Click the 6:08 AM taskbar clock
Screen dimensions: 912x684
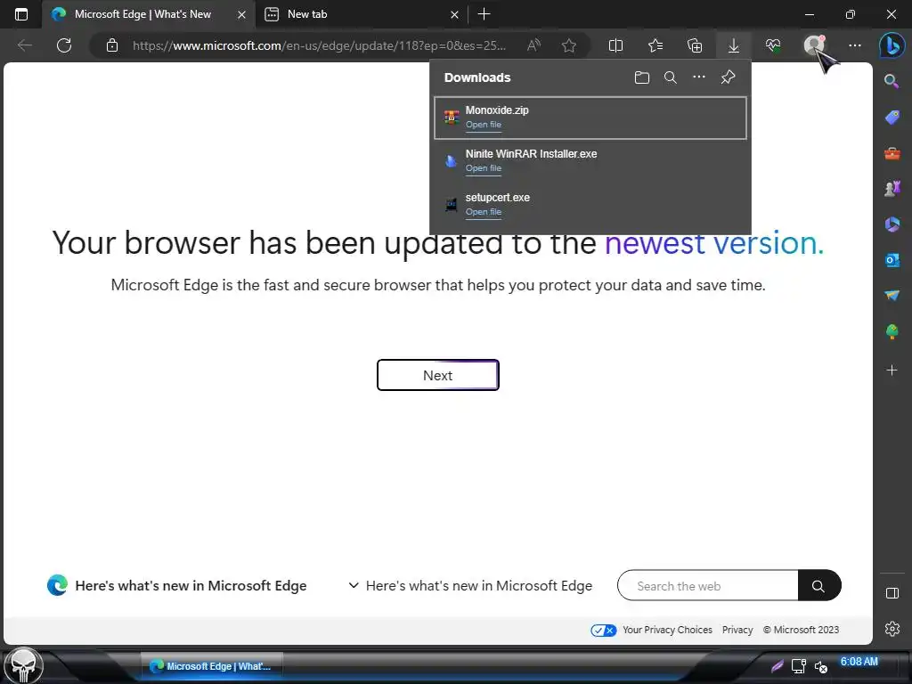click(x=859, y=662)
